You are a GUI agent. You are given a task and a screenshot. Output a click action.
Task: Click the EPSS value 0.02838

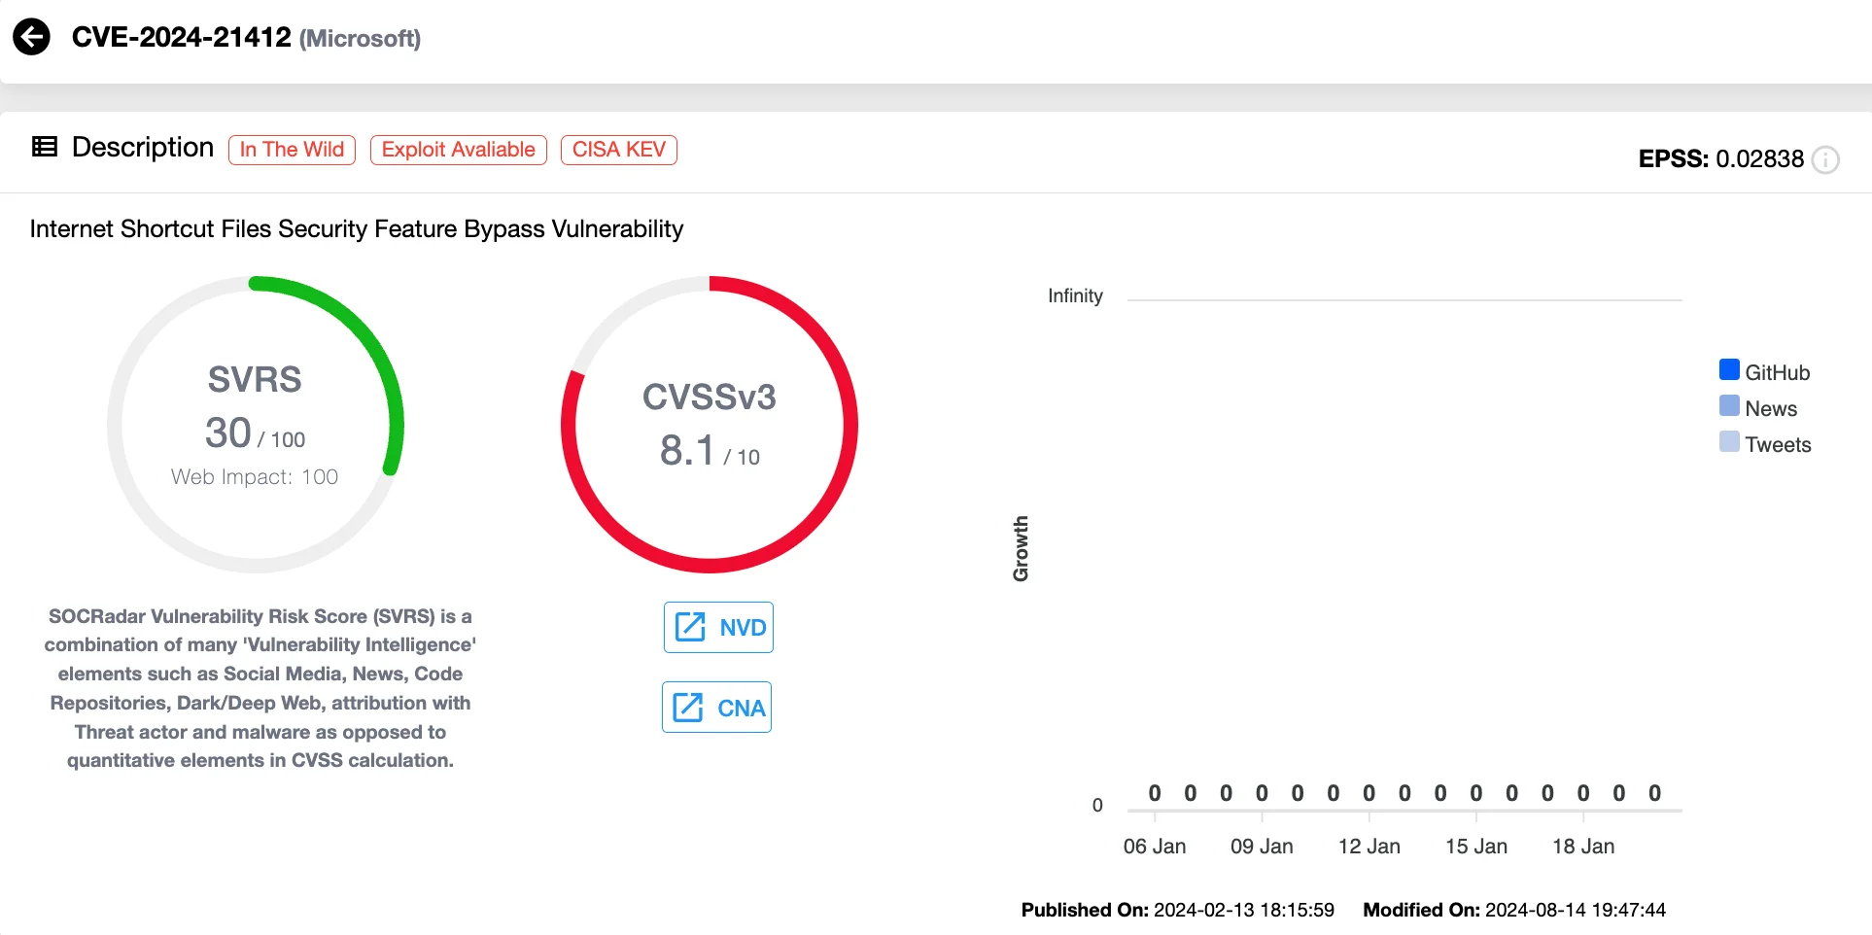(1759, 159)
